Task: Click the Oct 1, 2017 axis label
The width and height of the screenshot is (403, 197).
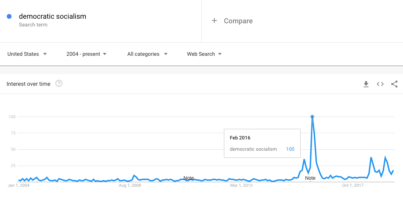Action: (352, 185)
